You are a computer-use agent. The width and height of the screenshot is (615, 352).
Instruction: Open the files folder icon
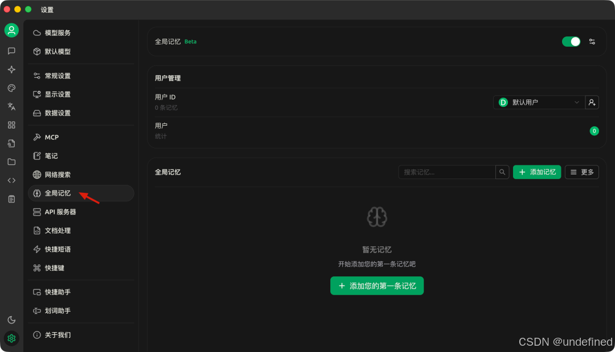[11, 161]
